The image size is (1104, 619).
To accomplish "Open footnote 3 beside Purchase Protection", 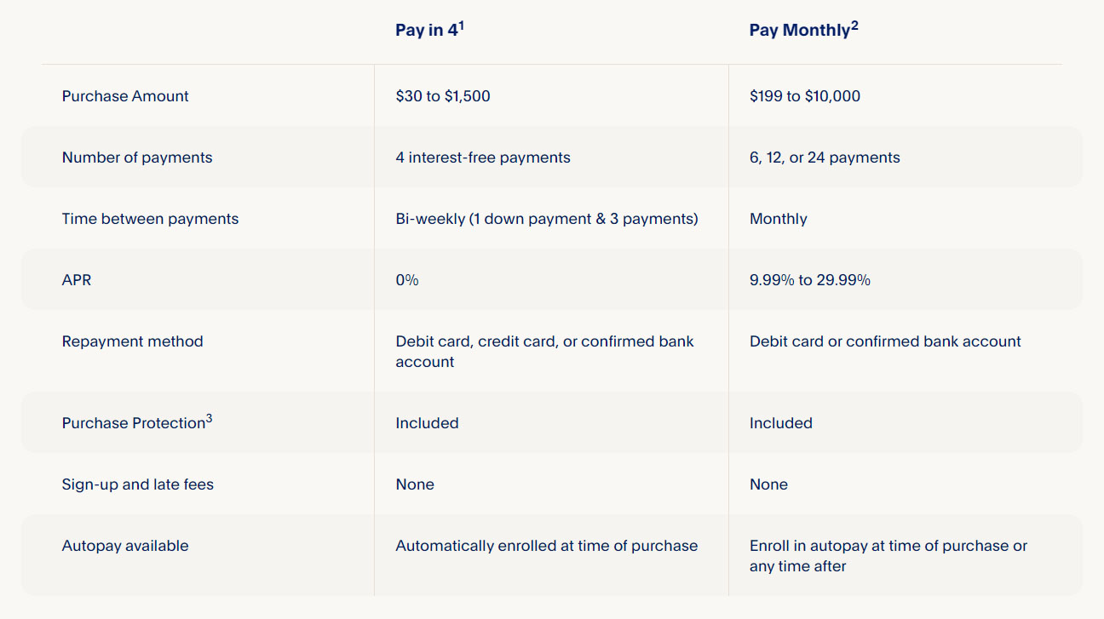I will [x=209, y=417].
